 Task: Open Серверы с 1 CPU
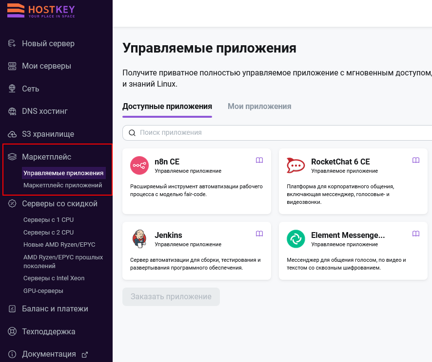click(48, 220)
